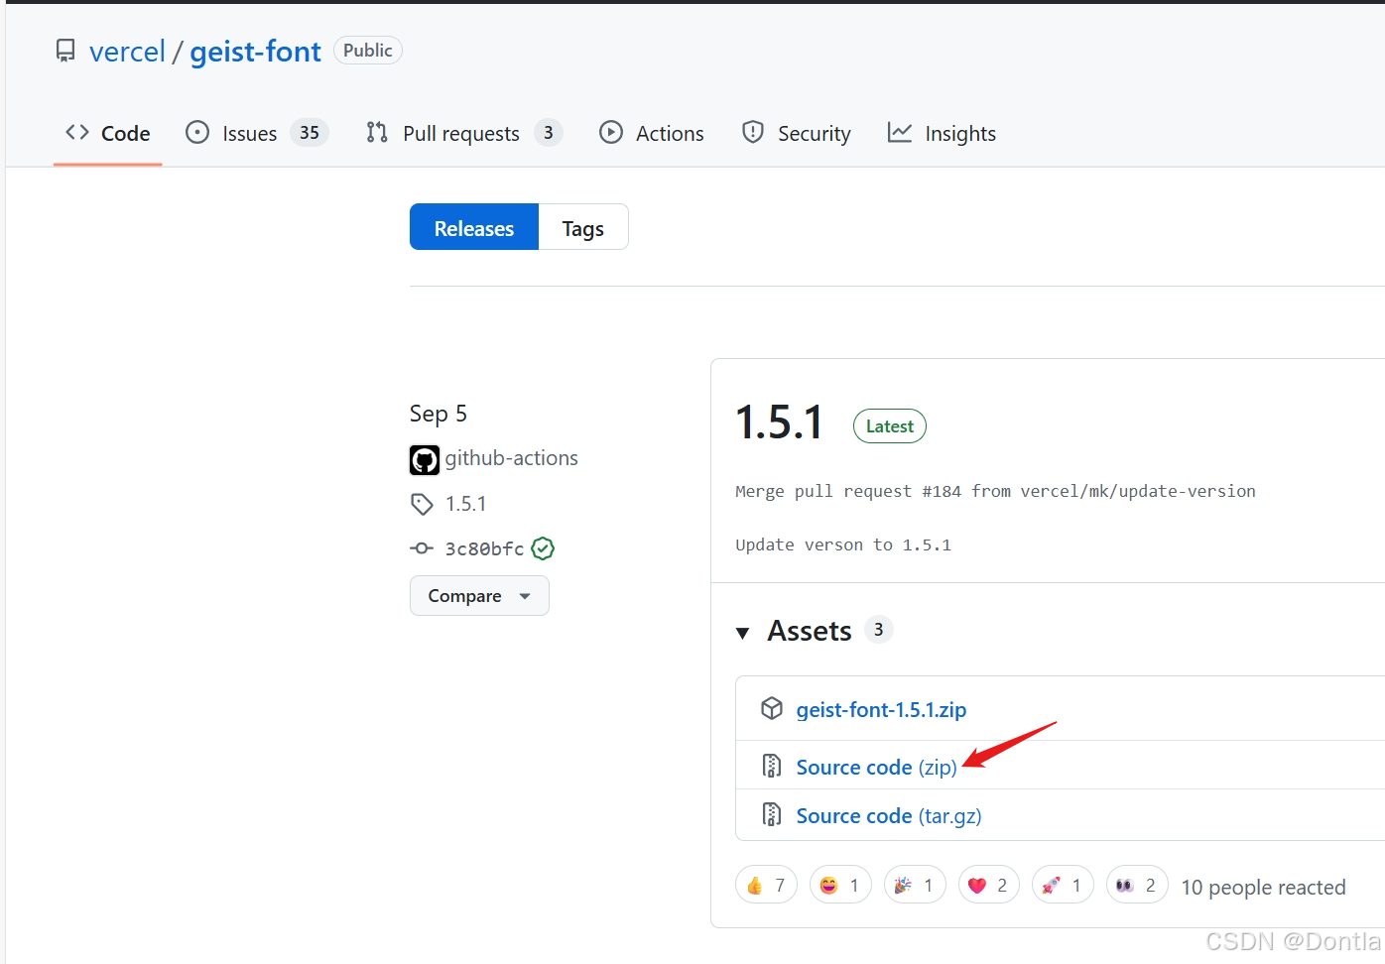Click the Security shield icon
Viewport: 1385px width, 964px height.
point(753,132)
